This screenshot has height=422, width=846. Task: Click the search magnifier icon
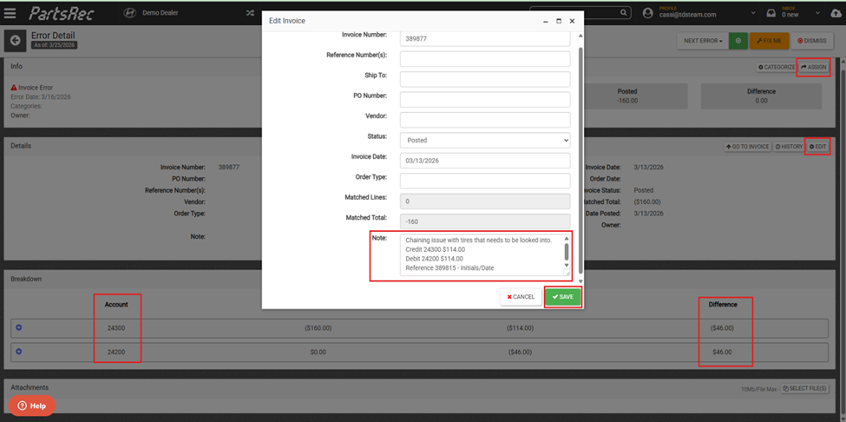pos(624,13)
